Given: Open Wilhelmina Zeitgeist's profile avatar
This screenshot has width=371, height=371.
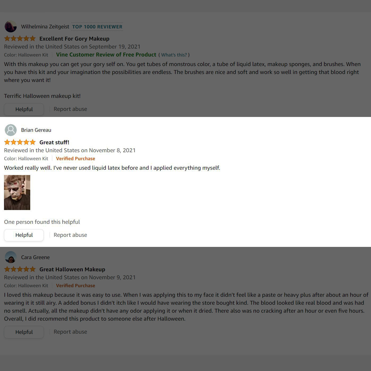Looking at the screenshot, I should click(x=11, y=27).
